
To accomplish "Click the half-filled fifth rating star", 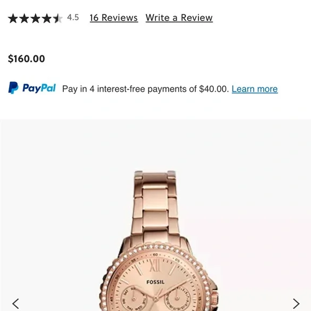I will click(x=58, y=18).
